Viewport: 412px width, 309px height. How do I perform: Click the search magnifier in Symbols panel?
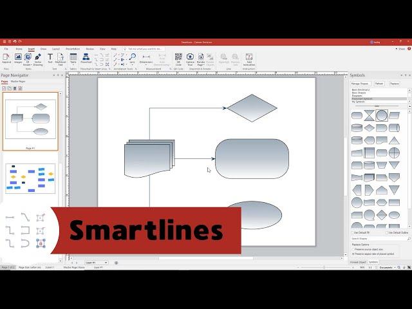coord(409,239)
